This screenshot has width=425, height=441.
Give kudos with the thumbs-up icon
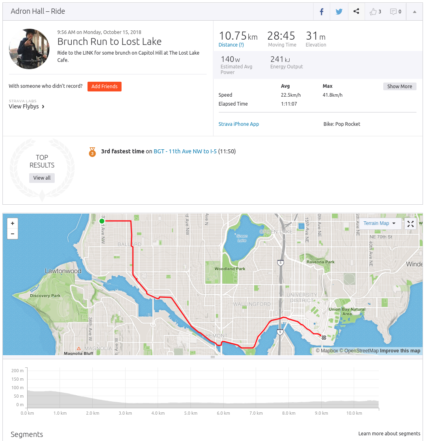[373, 11]
